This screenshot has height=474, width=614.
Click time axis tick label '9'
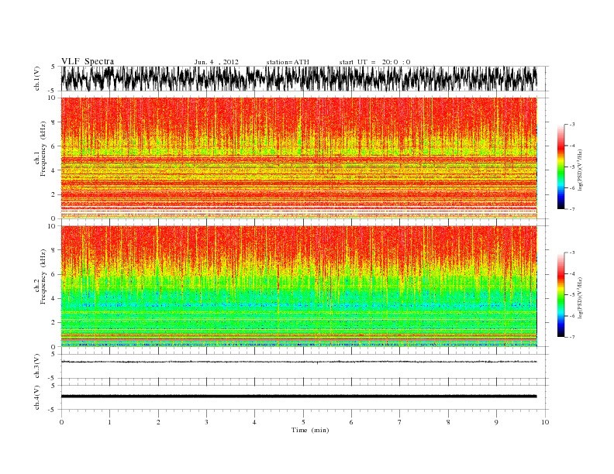click(496, 422)
